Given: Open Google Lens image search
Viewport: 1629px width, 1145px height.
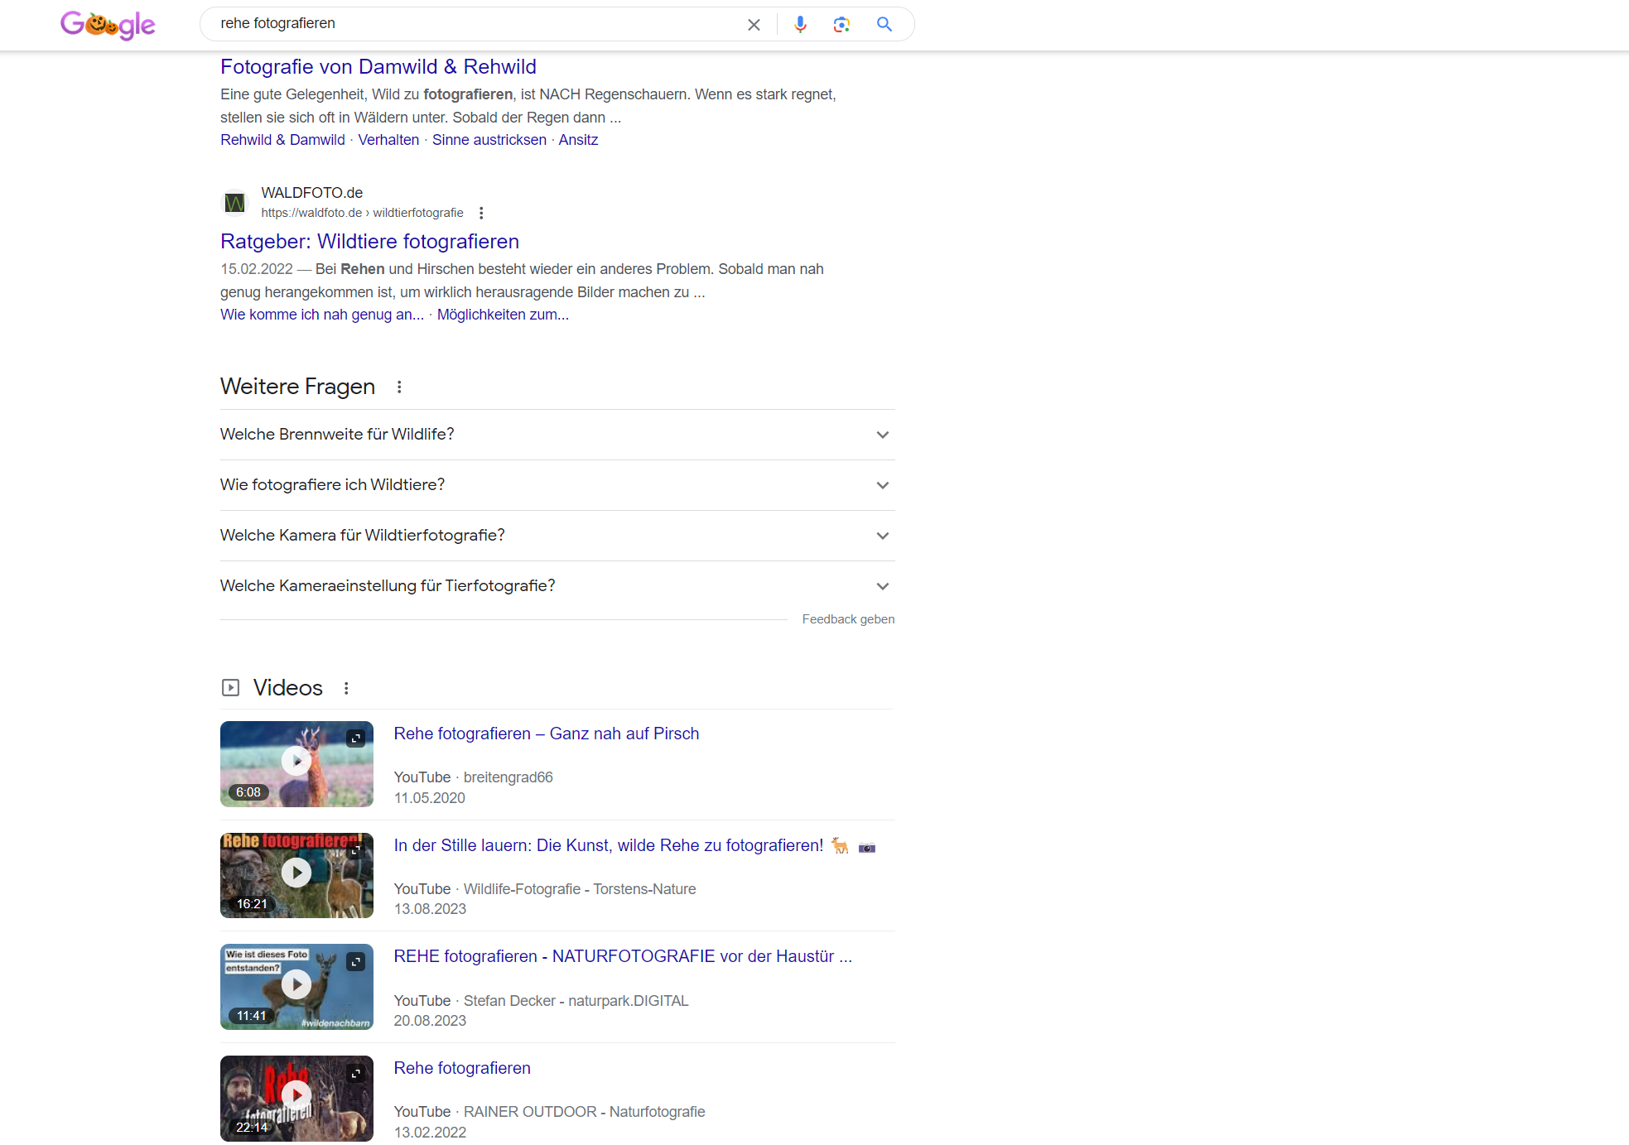Looking at the screenshot, I should [x=841, y=25].
